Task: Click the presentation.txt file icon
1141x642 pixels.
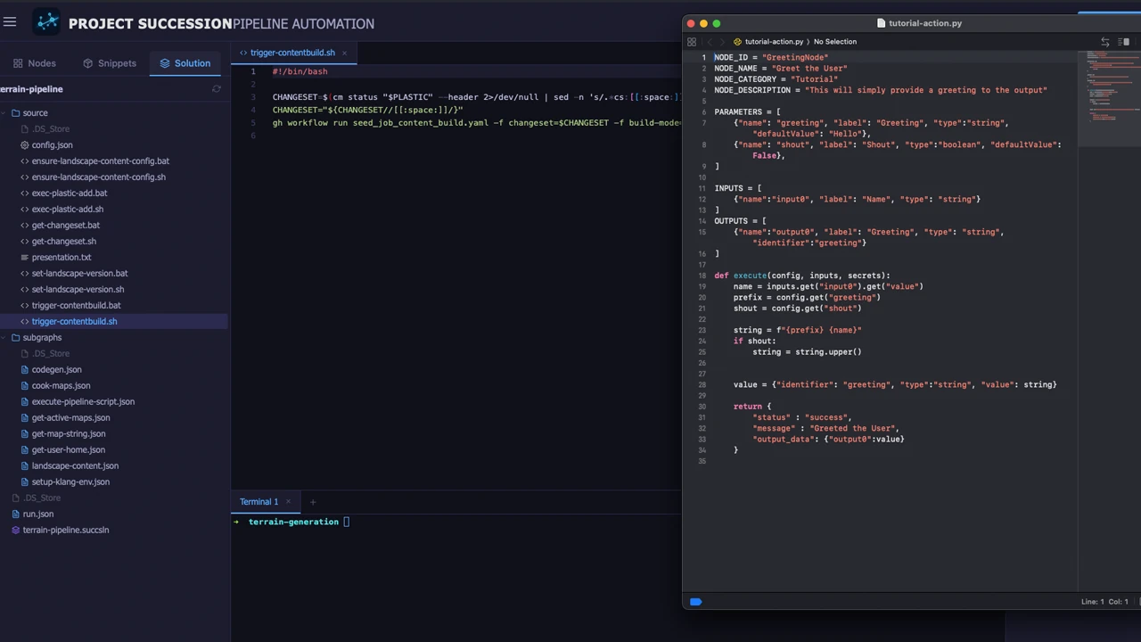Action: coord(24,258)
